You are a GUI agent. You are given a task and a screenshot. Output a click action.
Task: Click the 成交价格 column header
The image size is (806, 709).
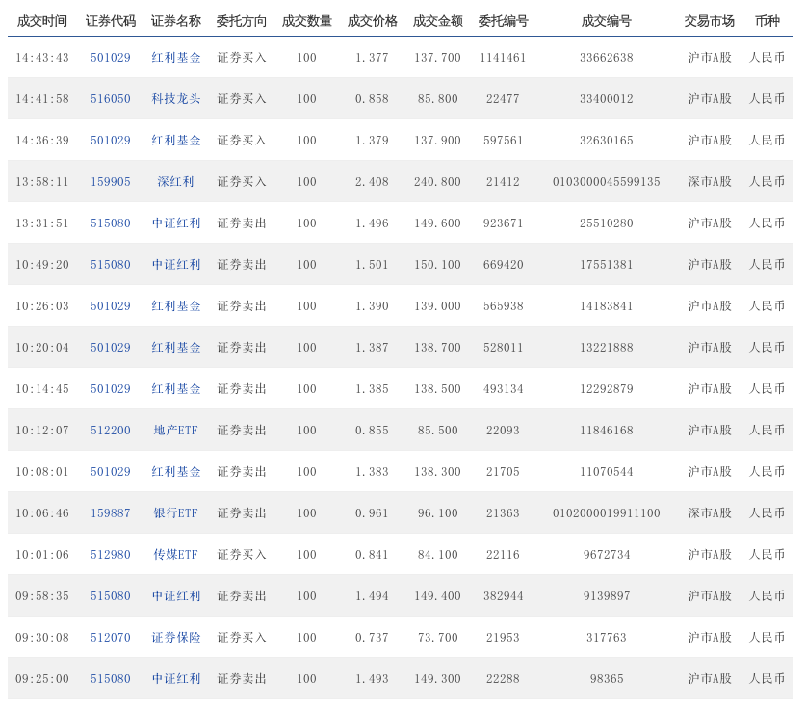(x=372, y=20)
